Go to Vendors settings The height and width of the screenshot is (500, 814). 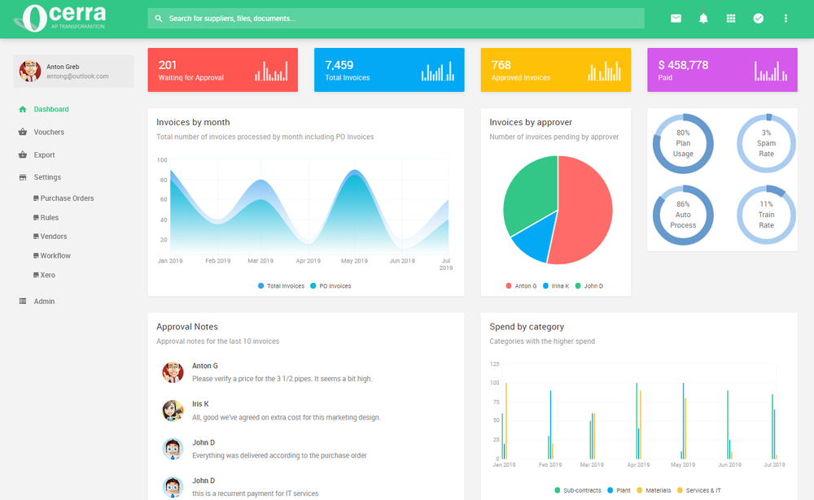pyautogui.click(x=54, y=237)
